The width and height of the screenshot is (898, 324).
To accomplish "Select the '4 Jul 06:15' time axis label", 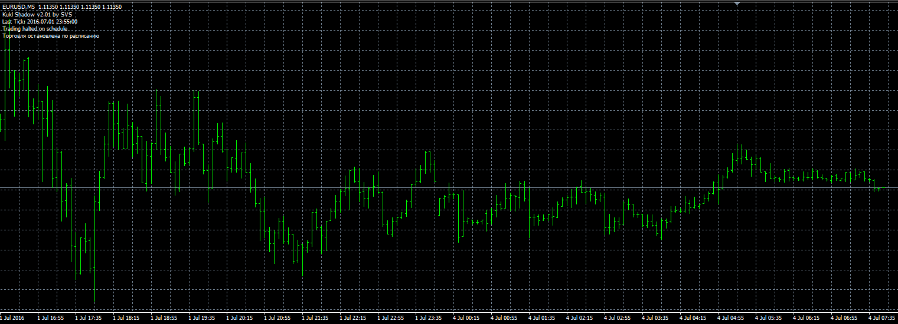I will pyautogui.click(x=806, y=318).
